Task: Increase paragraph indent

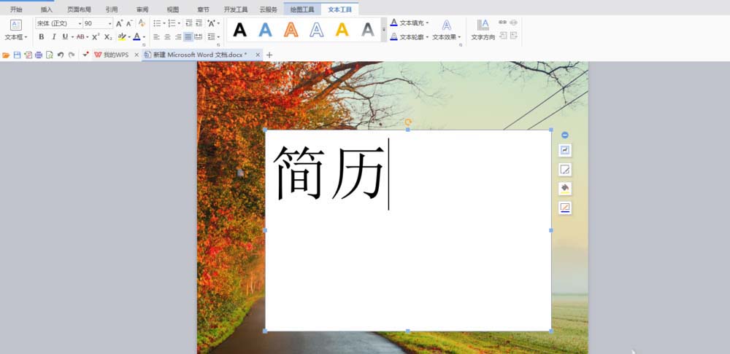Action: [x=199, y=23]
